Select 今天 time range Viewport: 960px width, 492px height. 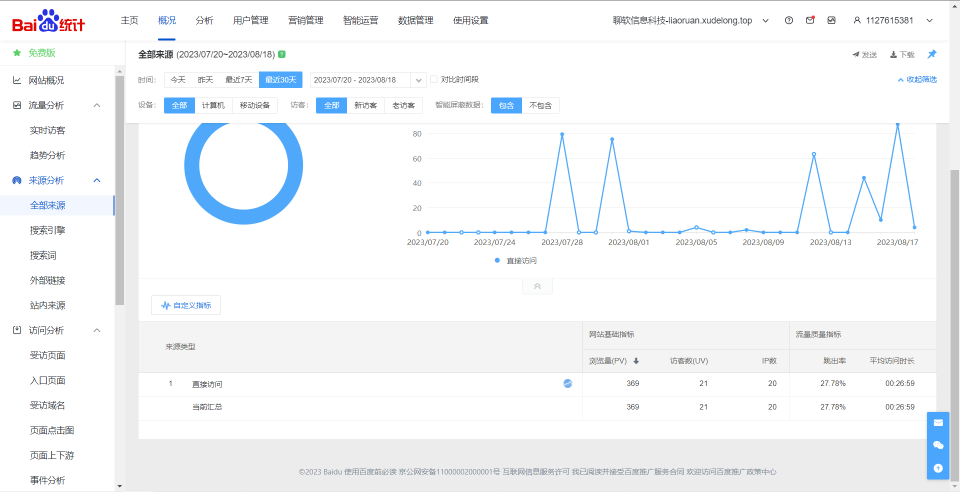click(178, 79)
